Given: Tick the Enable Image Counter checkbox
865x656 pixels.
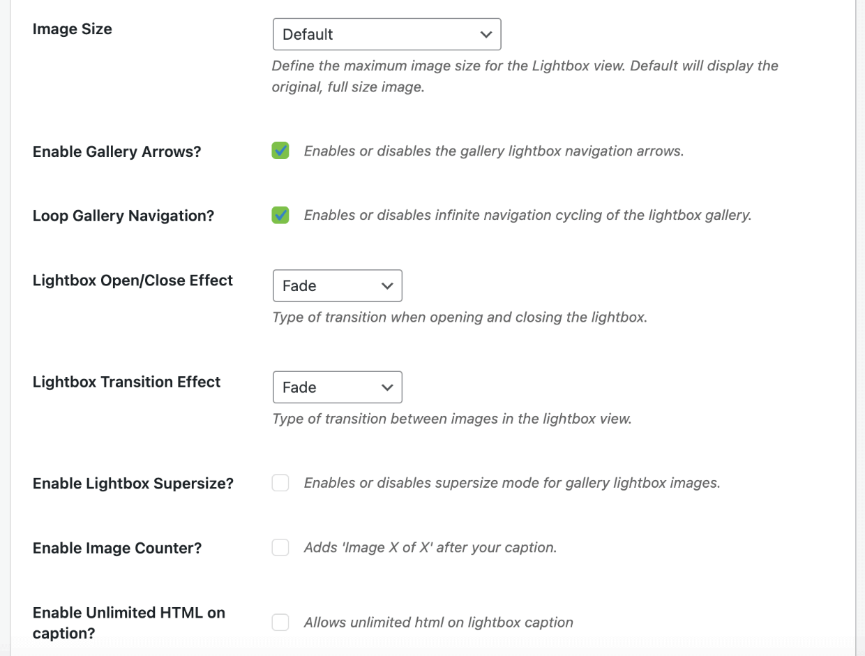Looking at the screenshot, I should [x=280, y=547].
